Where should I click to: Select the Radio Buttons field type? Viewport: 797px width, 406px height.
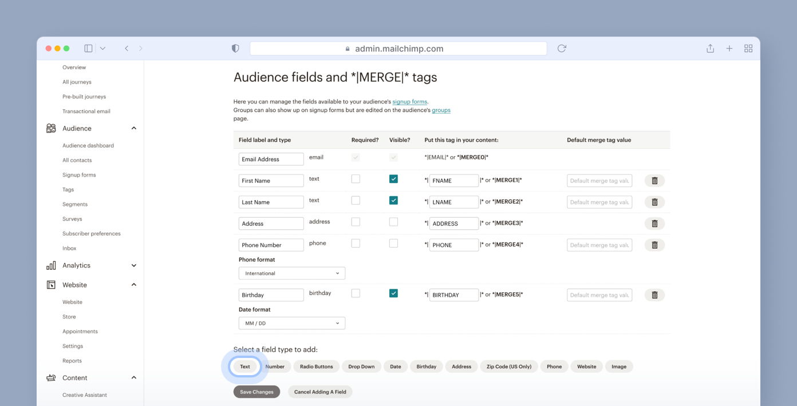tap(316, 367)
